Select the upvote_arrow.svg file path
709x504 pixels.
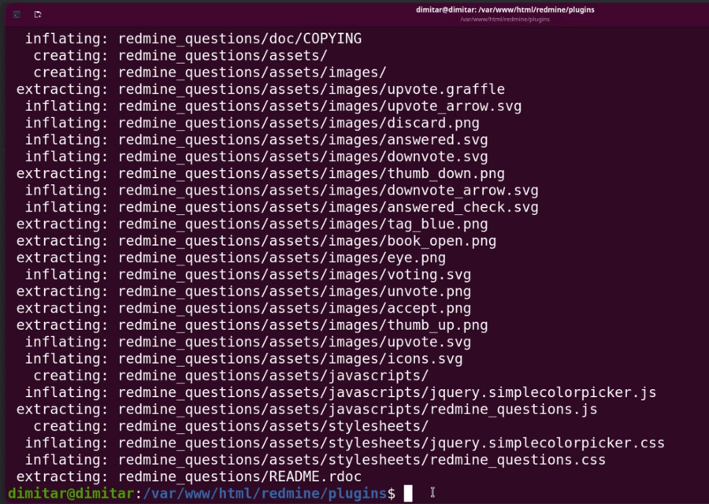coord(320,106)
